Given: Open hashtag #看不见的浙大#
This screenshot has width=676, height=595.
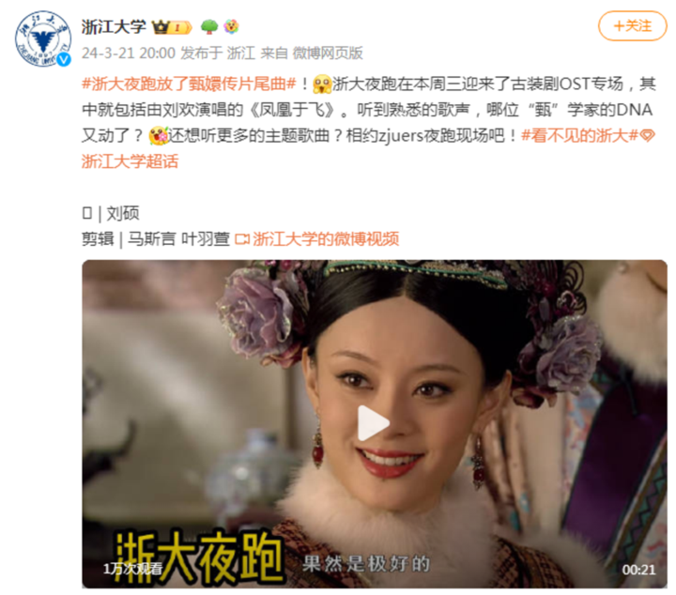Looking at the screenshot, I should pyautogui.click(x=579, y=136).
